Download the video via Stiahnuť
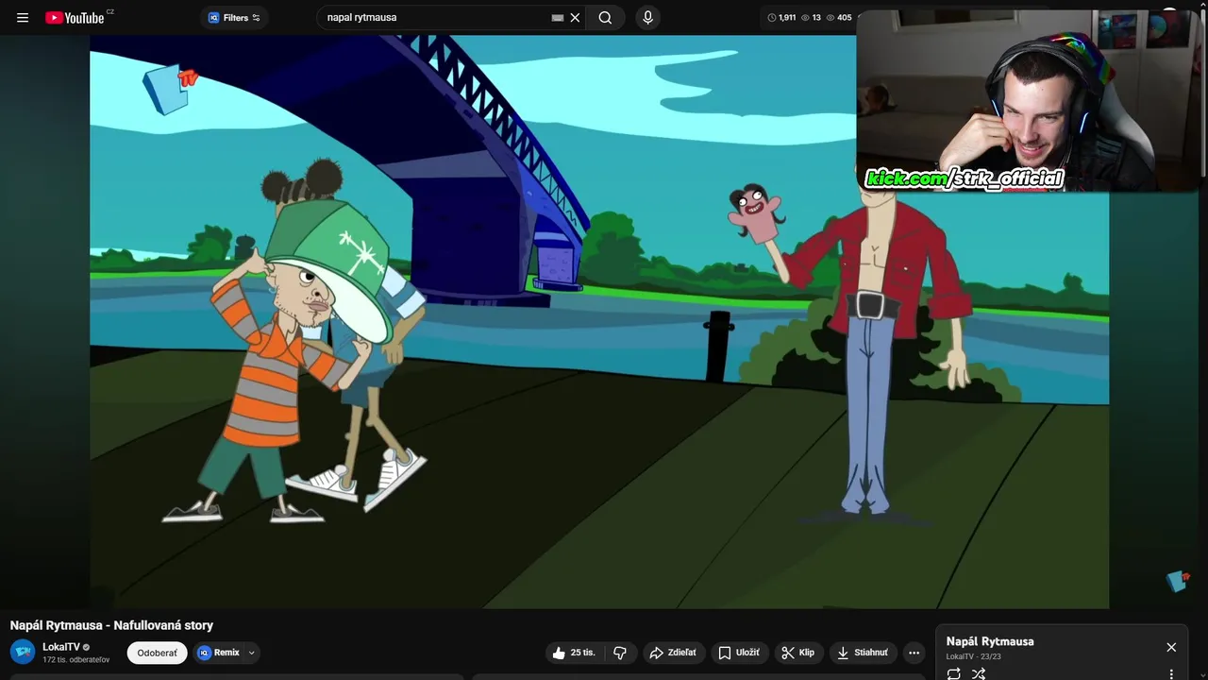 (863, 653)
